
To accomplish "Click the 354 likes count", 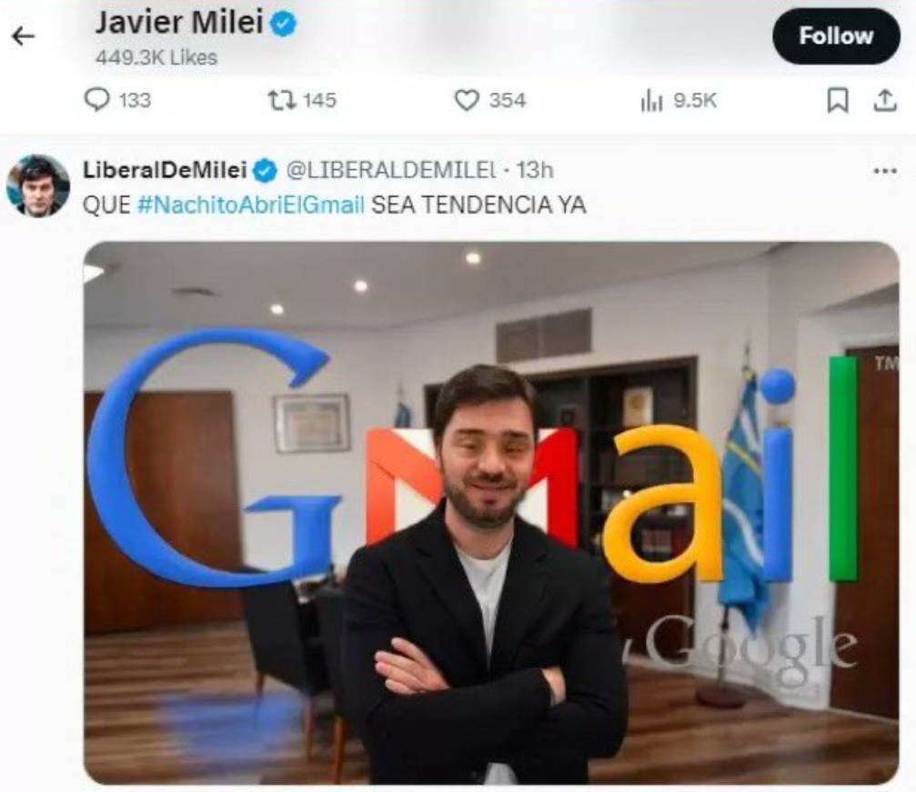I will tap(508, 100).
